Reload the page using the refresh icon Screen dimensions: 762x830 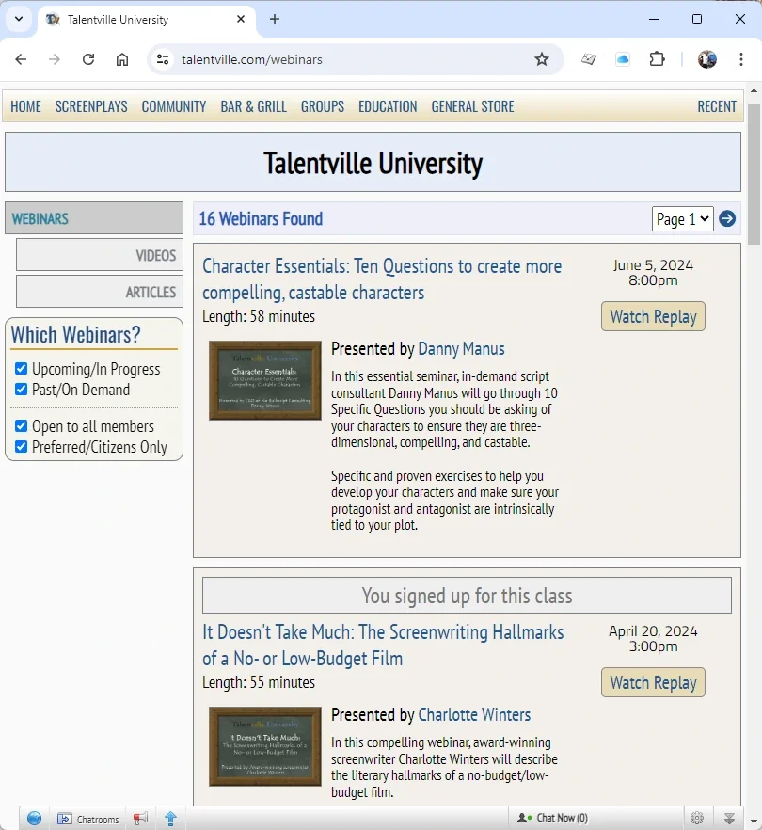pyautogui.click(x=88, y=59)
